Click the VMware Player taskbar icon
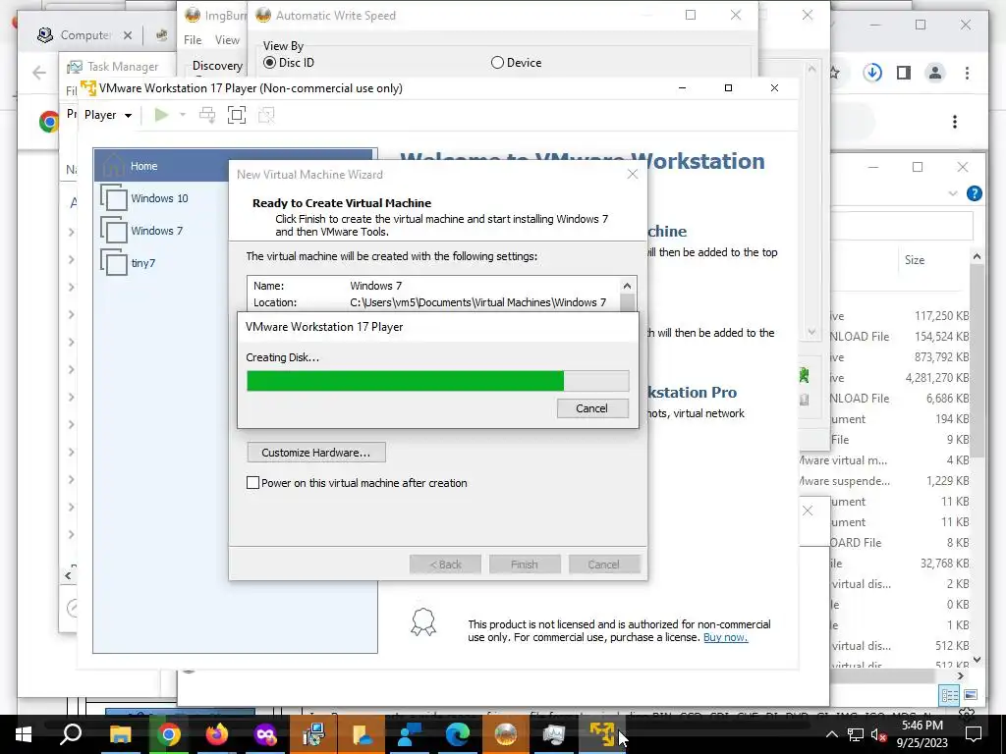This screenshot has width=1006, height=754. click(x=602, y=734)
